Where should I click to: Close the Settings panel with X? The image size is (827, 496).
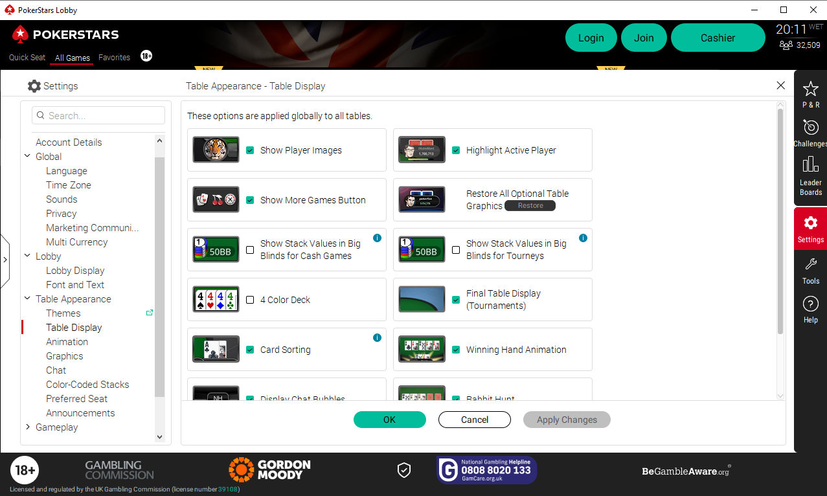pyautogui.click(x=781, y=85)
